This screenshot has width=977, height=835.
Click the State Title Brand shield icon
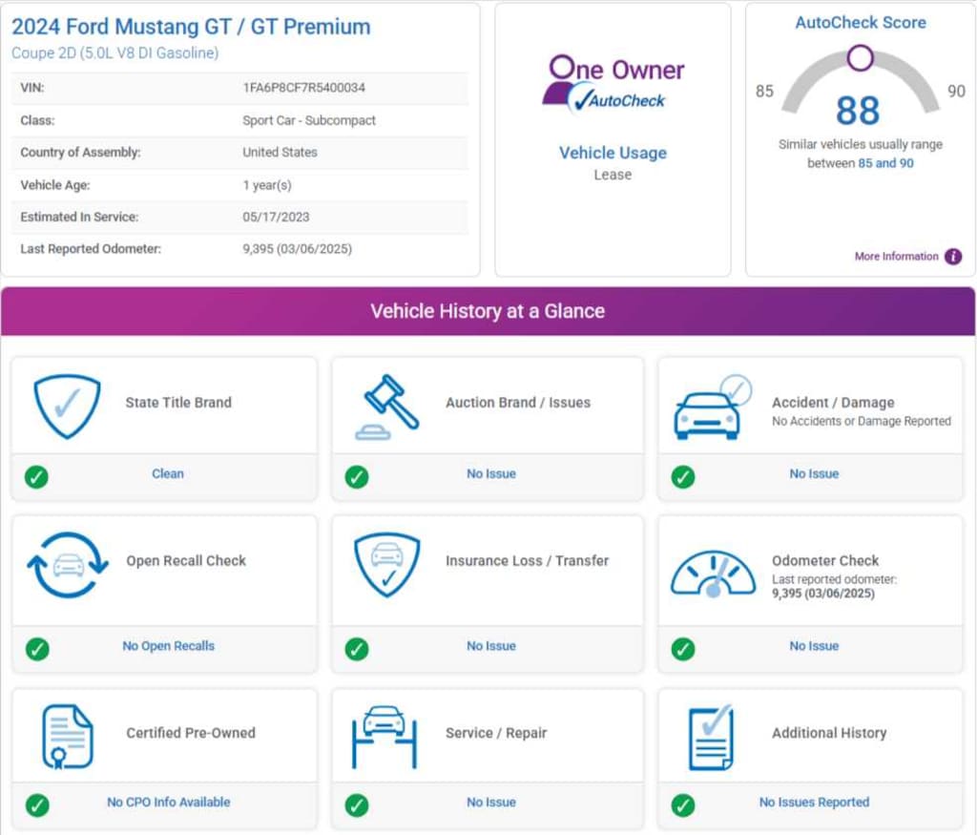pyautogui.click(x=67, y=406)
